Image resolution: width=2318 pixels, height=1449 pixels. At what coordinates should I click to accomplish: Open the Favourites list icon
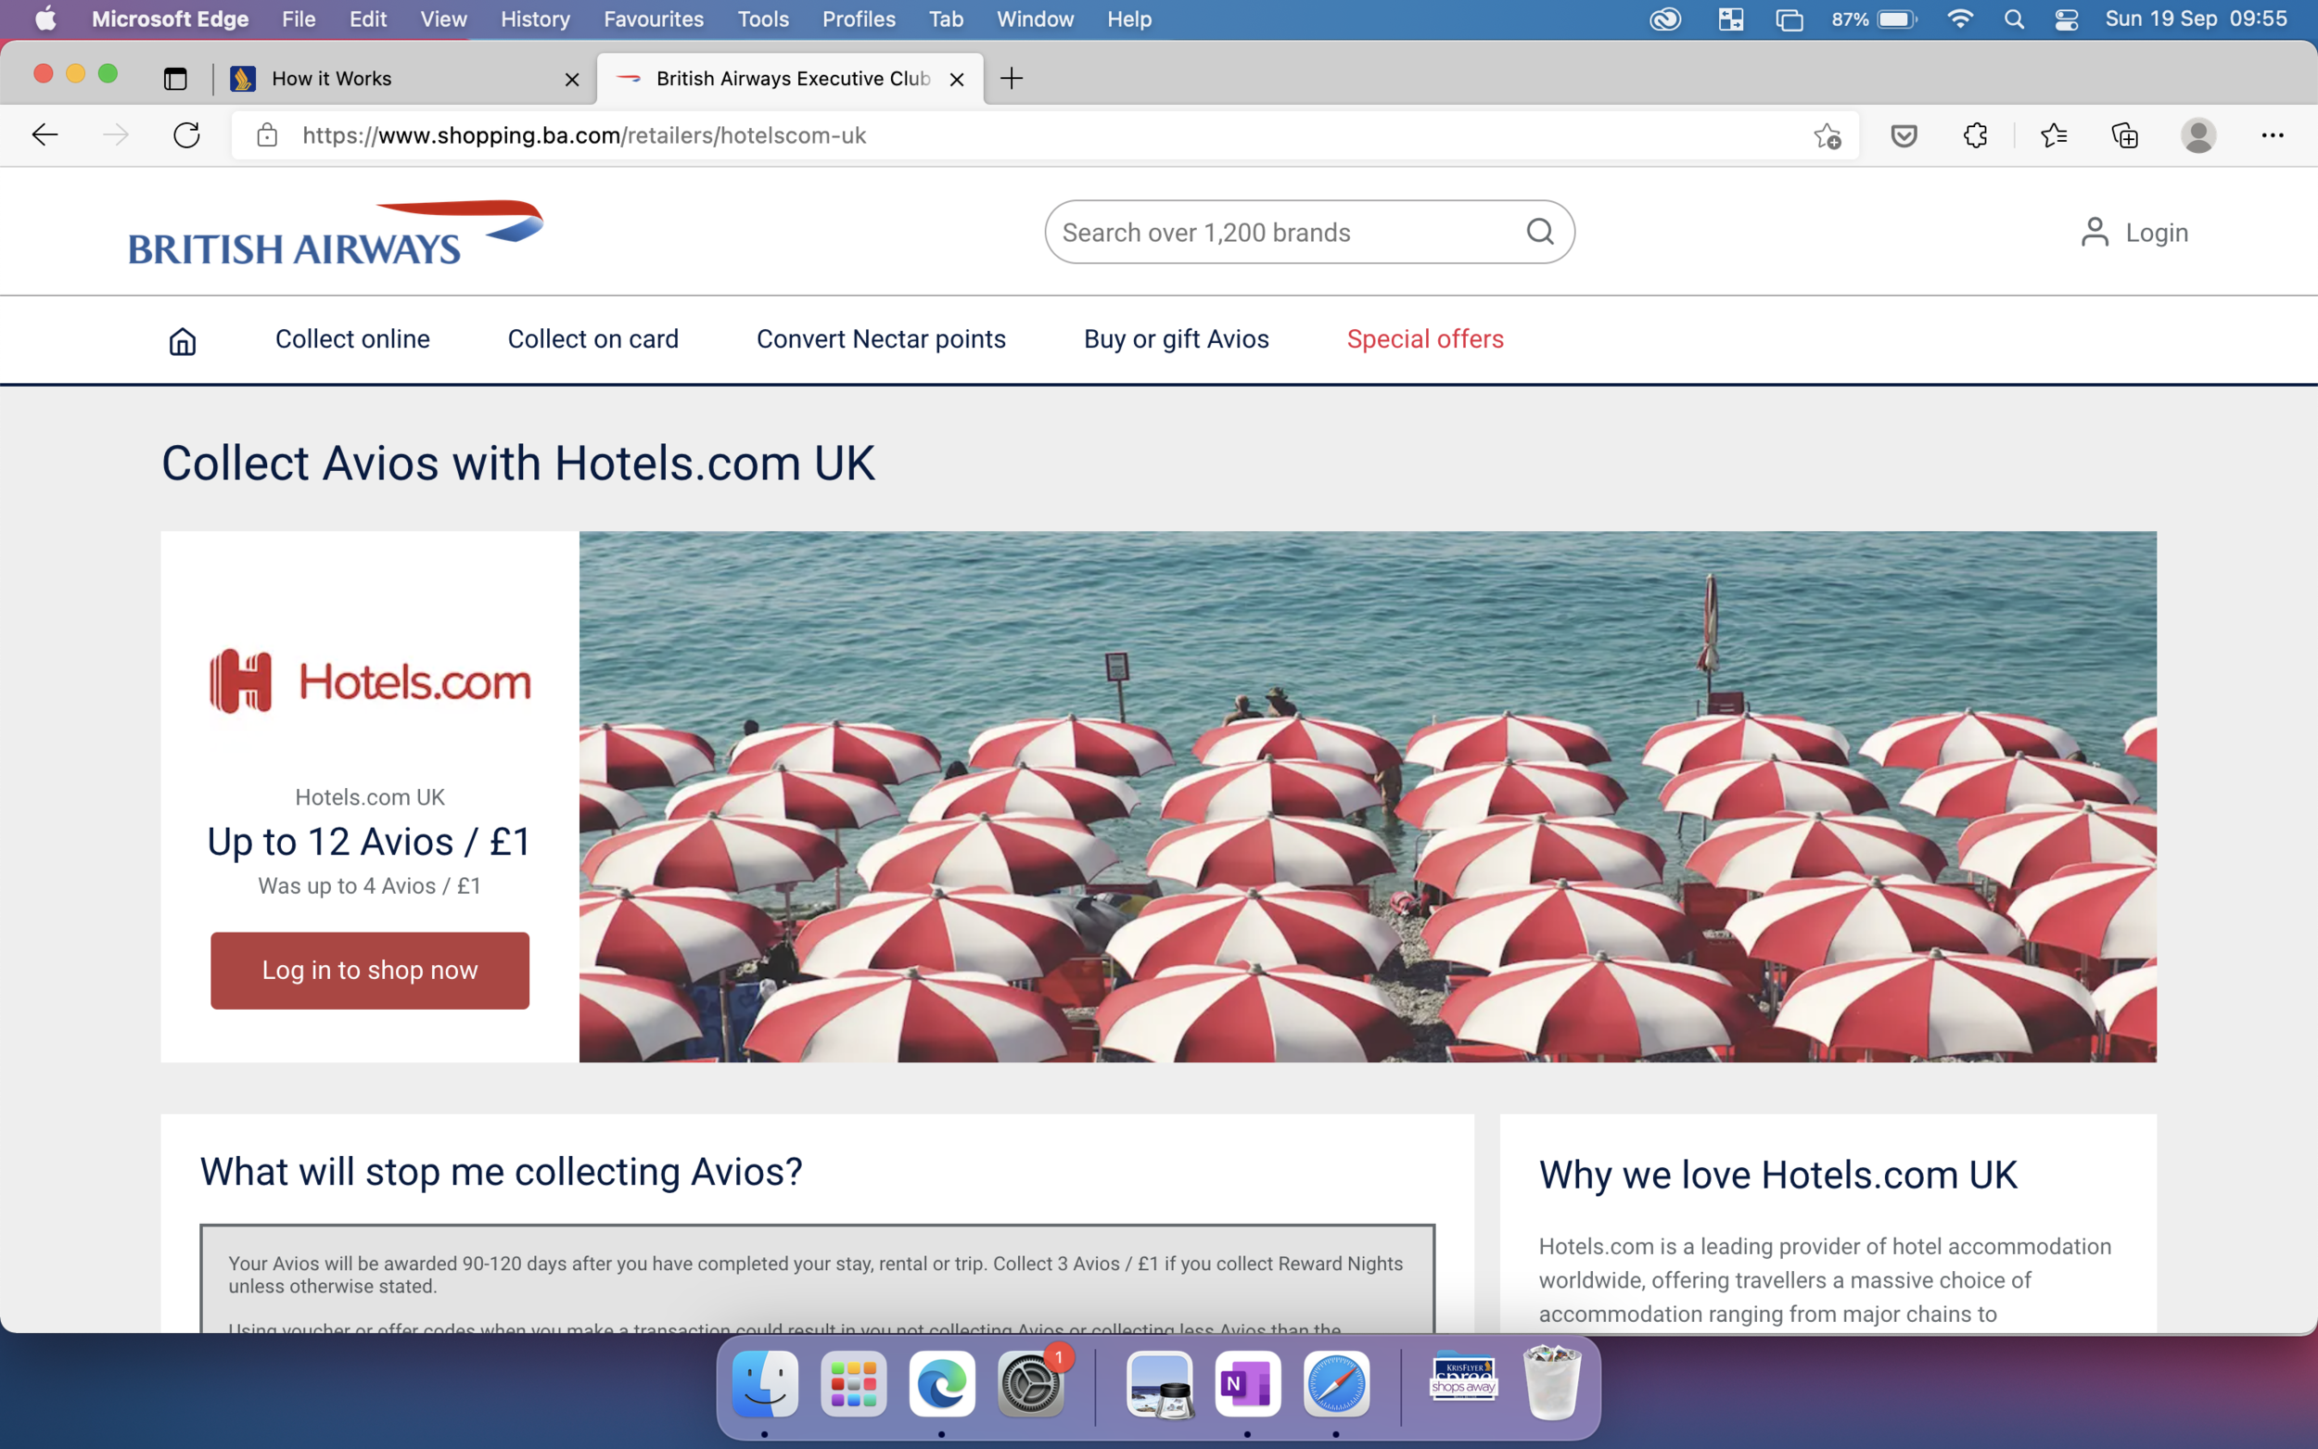click(x=2053, y=135)
